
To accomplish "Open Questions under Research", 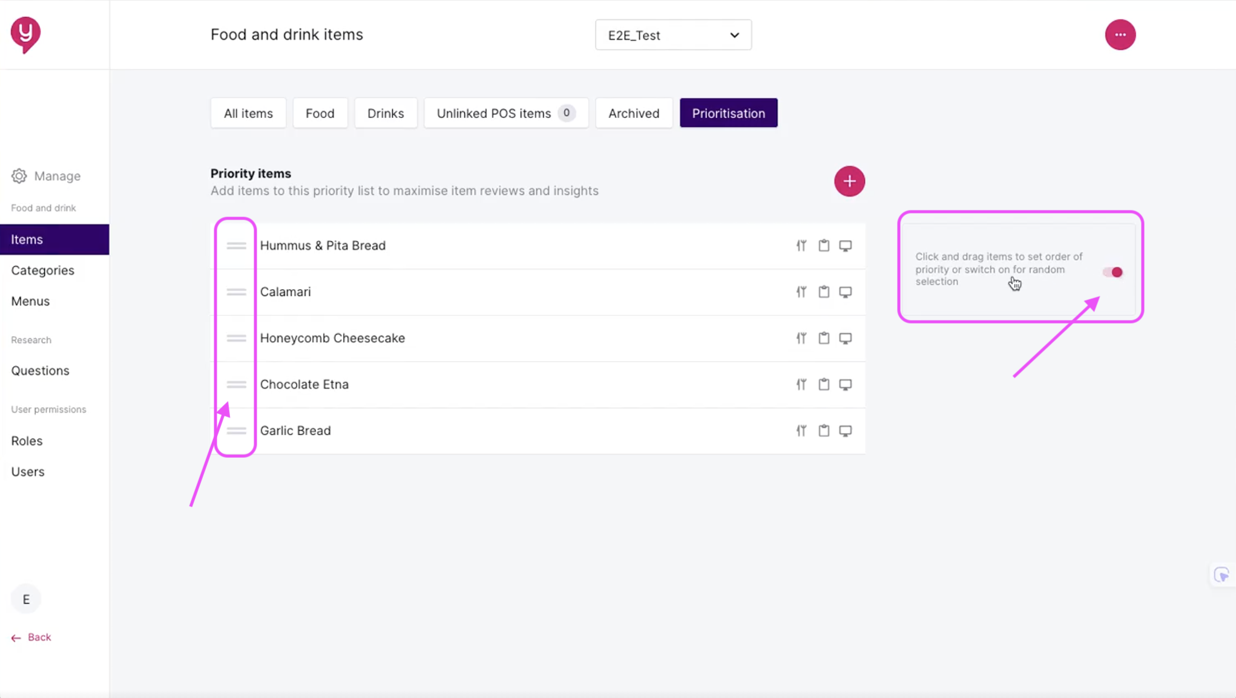I will pos(40,370).
